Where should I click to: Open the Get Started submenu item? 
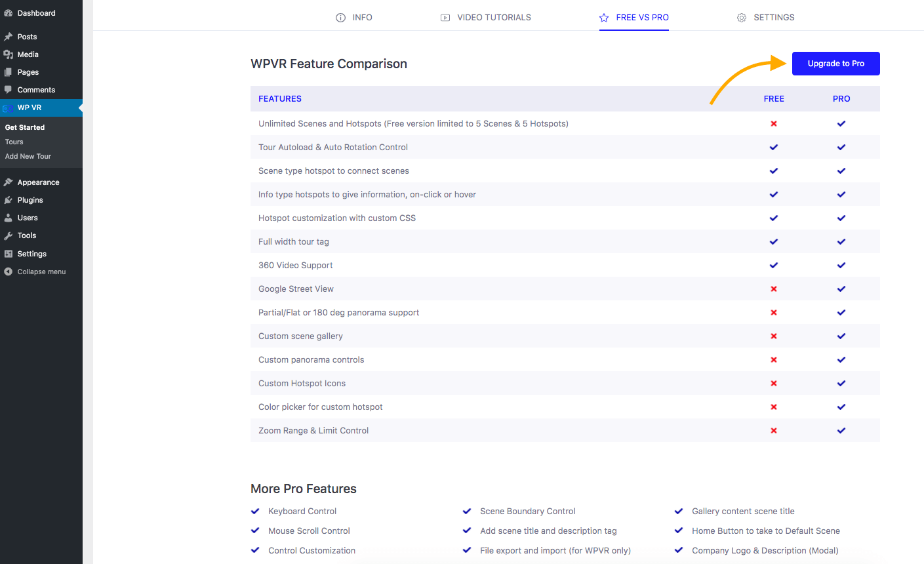(x=25, y=127)
